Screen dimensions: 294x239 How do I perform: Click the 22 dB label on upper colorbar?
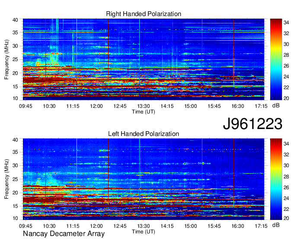(286, 87)
